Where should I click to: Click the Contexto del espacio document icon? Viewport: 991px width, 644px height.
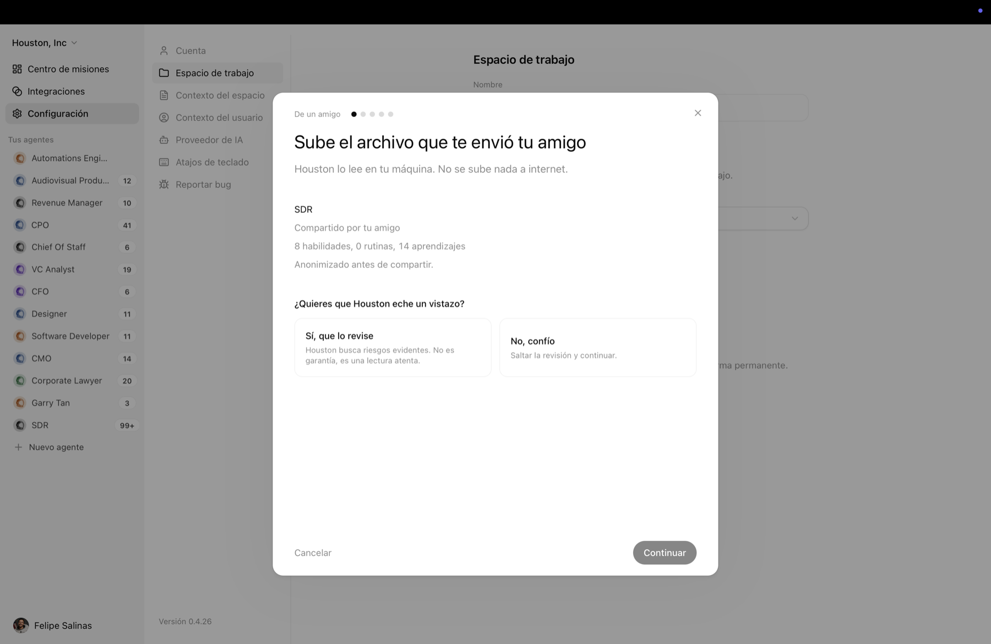164,95
